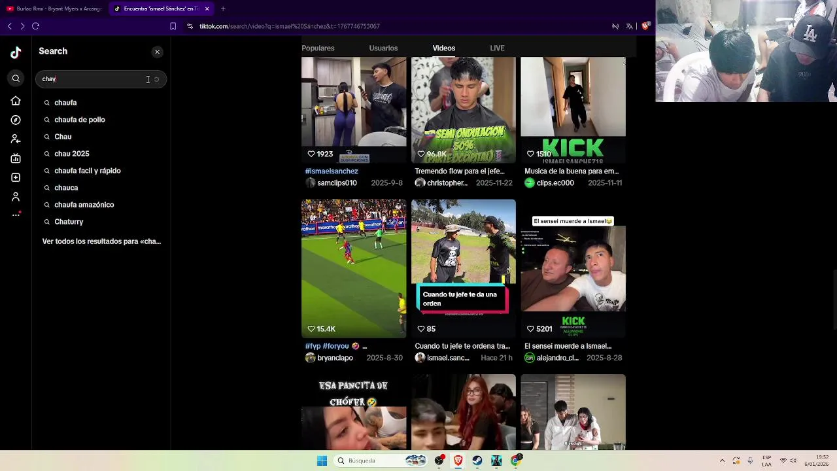Open Brave browser from the taskbar
Image resolution: width=837 pixels, height=471 pixels.
(458, 461)
